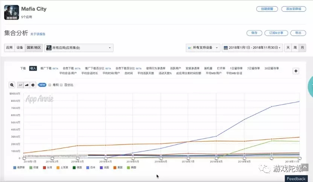The image size is (313, 182).
Task: Click the NEW badge beside chart icons
Action: coord(42,85)
